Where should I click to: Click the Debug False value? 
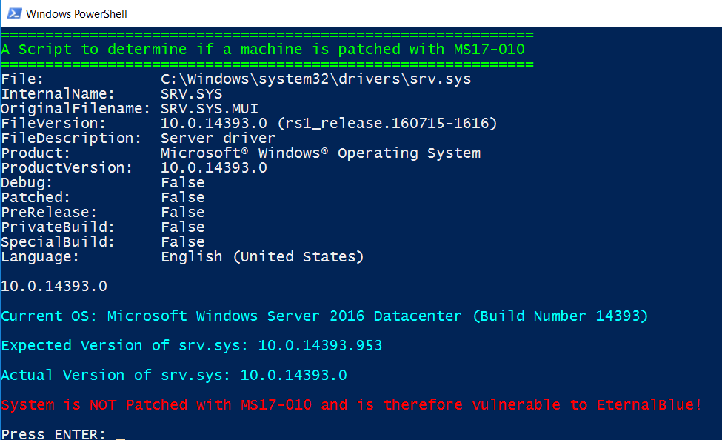(183, 182)
